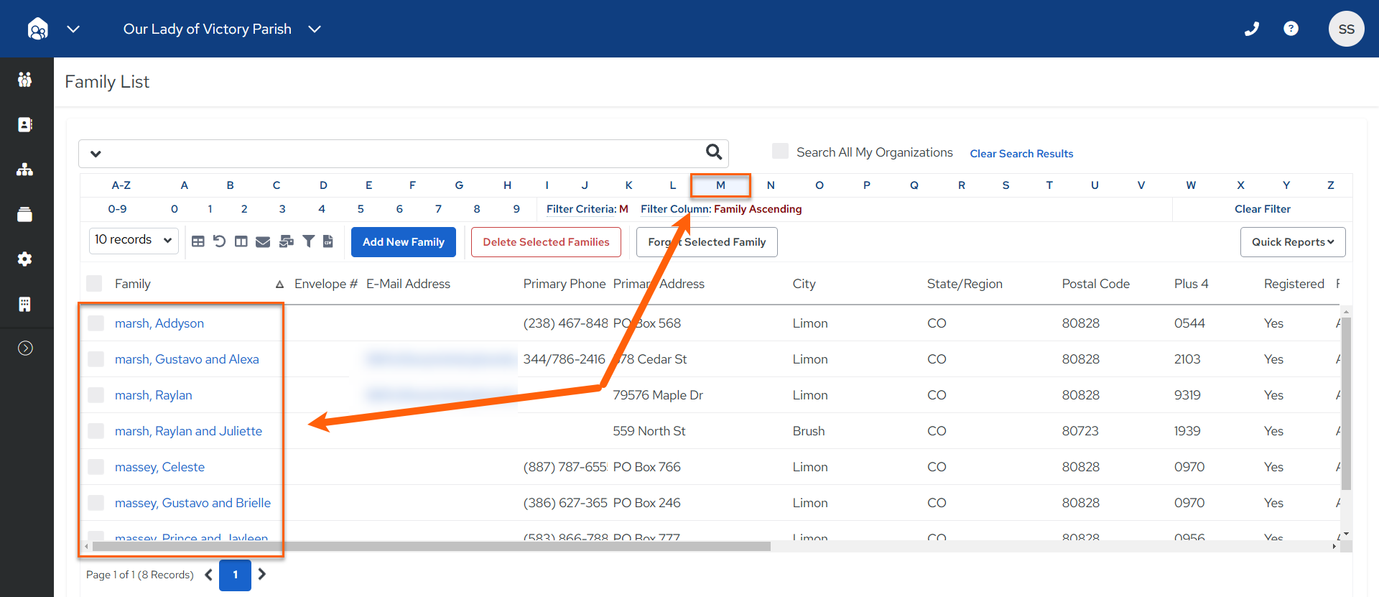Image resolution: width=1379 pixels, height=597 pixels.
Task: Click the column chooser toolbar icon
Action: click(x=241, y=241)
